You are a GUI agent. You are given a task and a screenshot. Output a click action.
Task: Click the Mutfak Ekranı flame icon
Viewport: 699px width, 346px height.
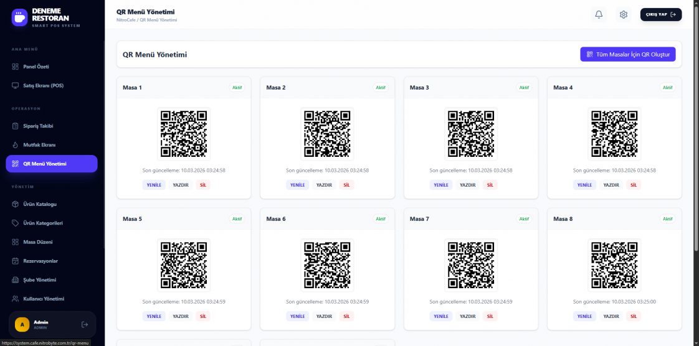(x=16, y=145)
